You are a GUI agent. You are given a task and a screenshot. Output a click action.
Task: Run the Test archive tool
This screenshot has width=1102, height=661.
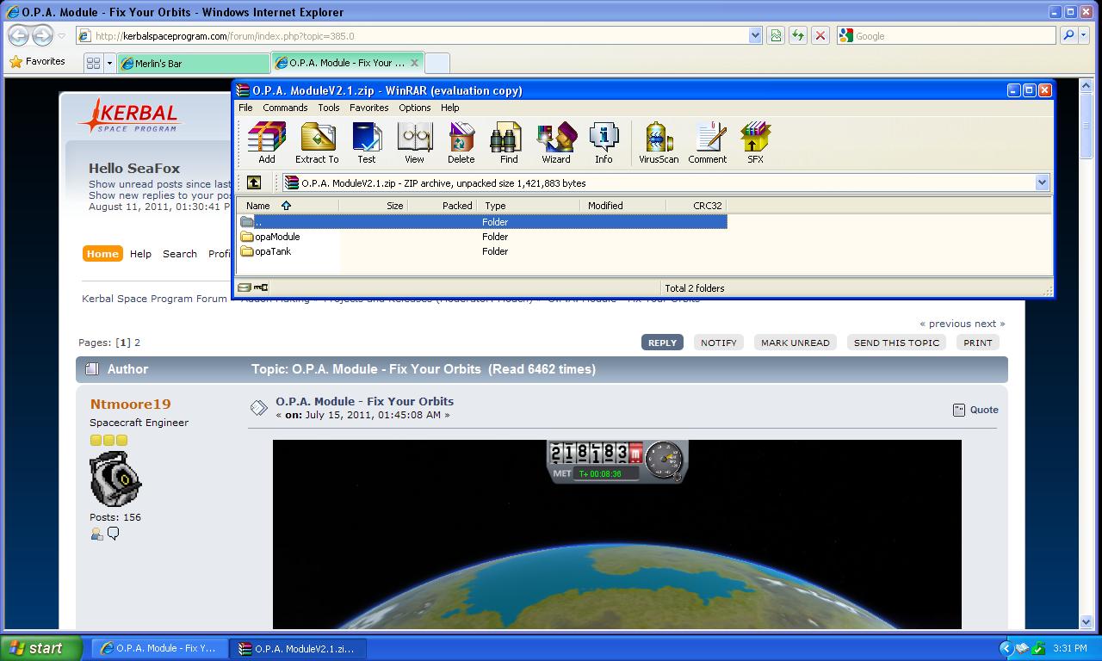(x=367, y=142)
